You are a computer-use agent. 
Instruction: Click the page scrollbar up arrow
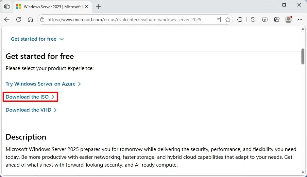[x=303, y=29]
